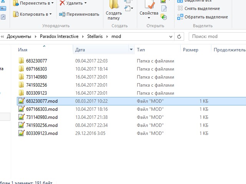The image size is (246, 184).
Task: Select file name 731140980.mod
Action: (x=42, y=117)
